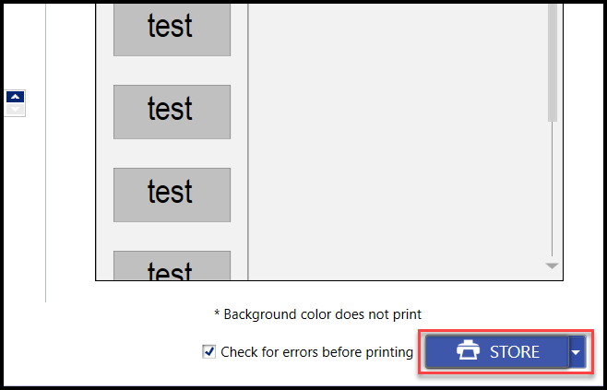Screen dimensions: 607x390
Task: Click the printer icon on the STORE button
Action: 468,352
